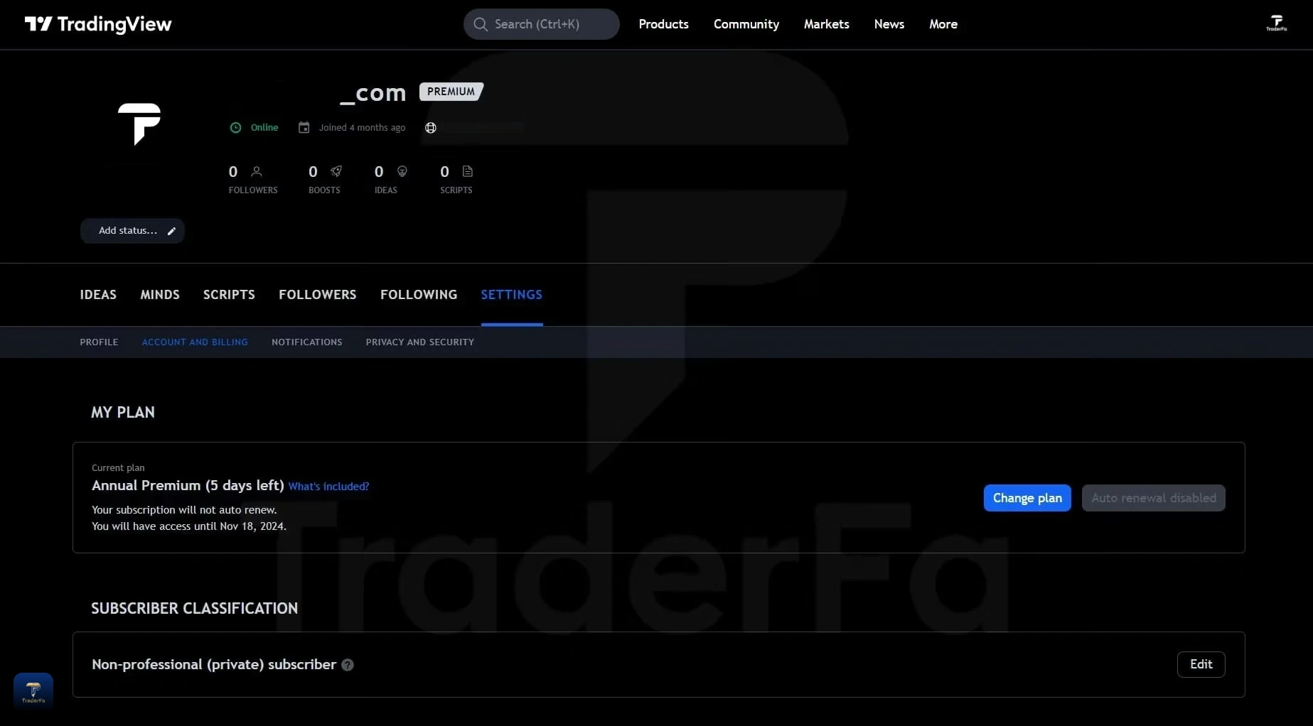Click the Change plan button
This screenshot has width=1313, height=726.
[x=1027, y=498]
